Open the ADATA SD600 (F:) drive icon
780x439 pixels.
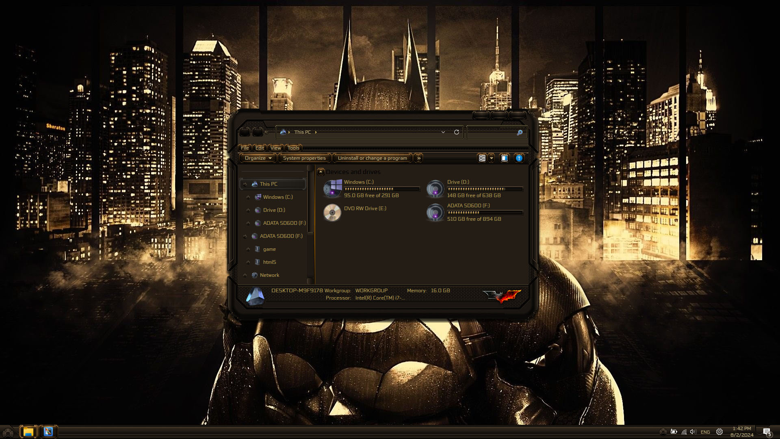(x=435, y=212)
